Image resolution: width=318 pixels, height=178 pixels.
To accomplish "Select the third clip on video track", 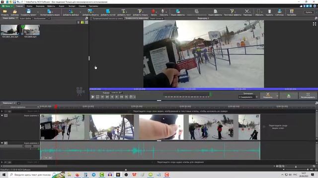I will (161, 127).
